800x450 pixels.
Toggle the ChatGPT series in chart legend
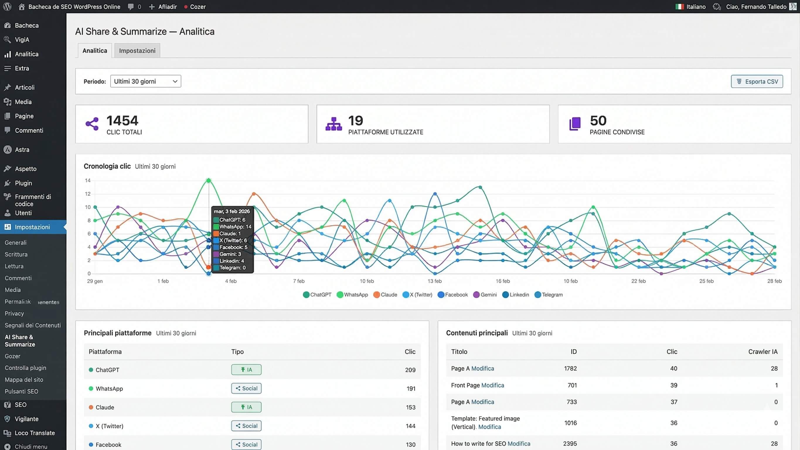(x=317, y=294)
